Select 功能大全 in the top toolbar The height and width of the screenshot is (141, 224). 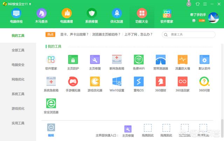tap(142, 16)
